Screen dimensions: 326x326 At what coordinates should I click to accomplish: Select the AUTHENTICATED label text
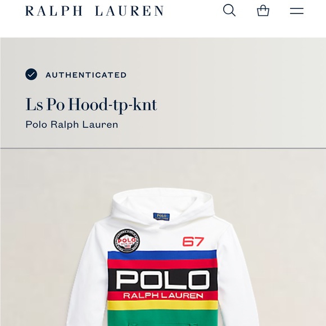coord(86,75)
